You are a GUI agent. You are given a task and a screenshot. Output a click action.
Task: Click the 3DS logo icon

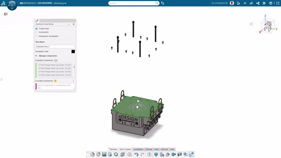coord(3,3)
